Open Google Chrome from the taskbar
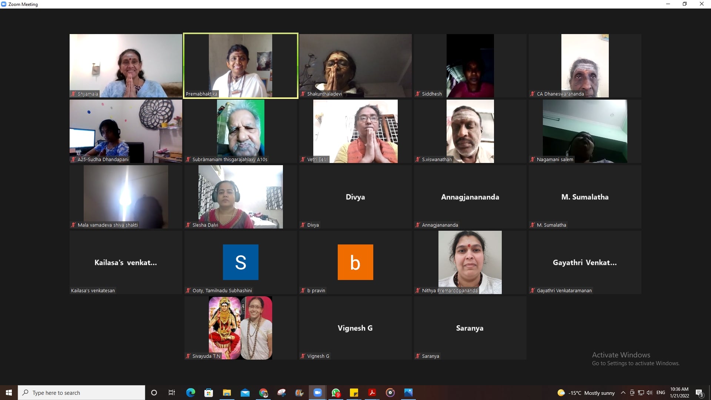 click(x=263, y=393)
